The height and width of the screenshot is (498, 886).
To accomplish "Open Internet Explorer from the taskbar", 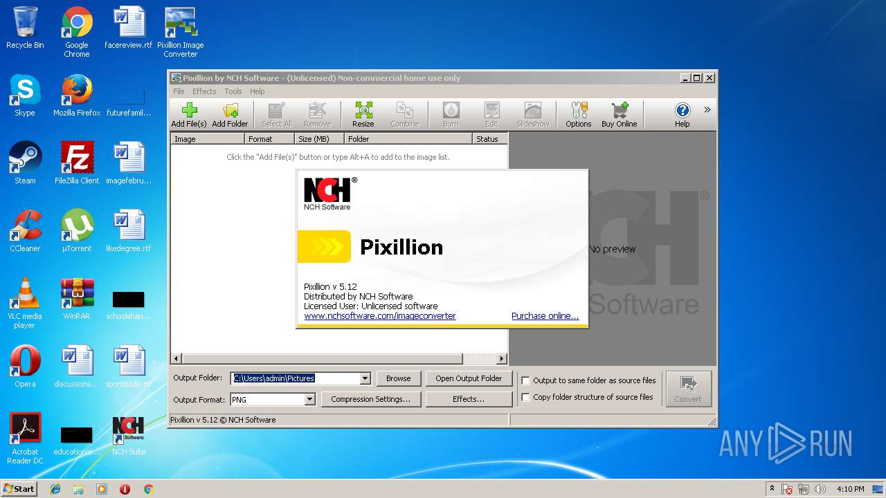I will point(55,489).
